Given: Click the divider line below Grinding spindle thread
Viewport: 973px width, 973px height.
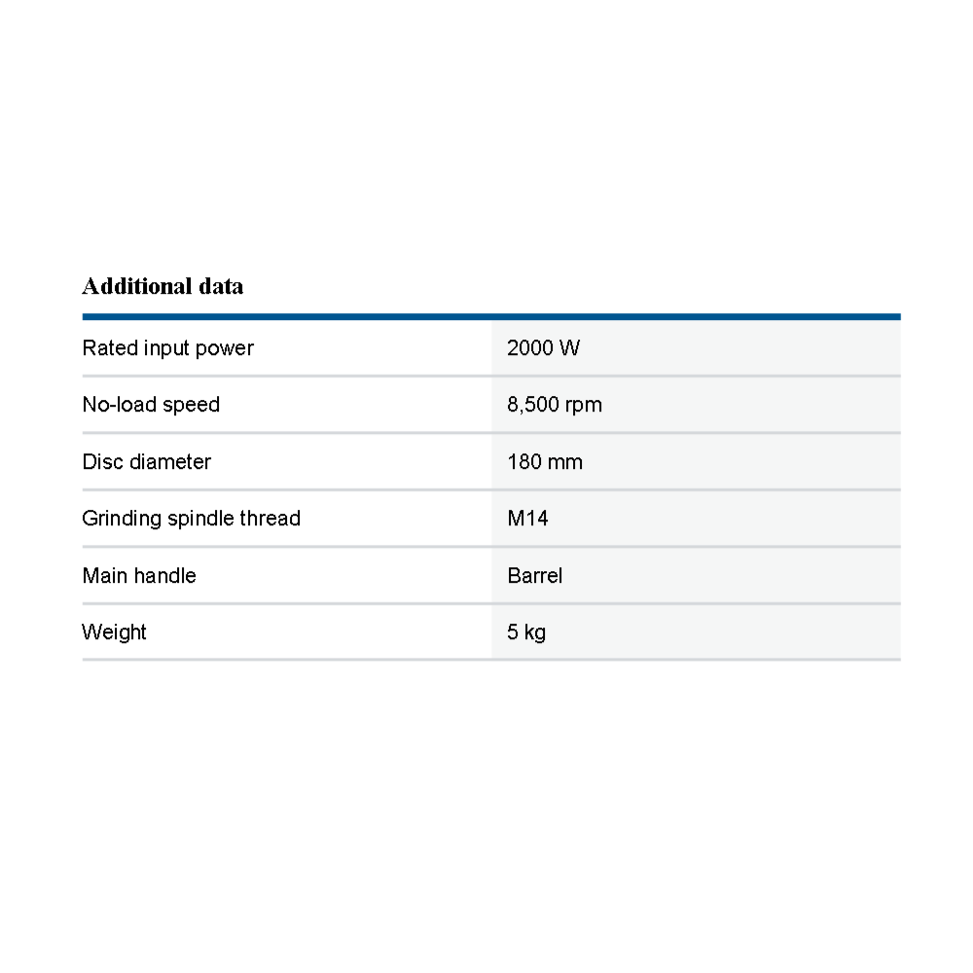Looking at the screenshot, I should click(491, 546).
